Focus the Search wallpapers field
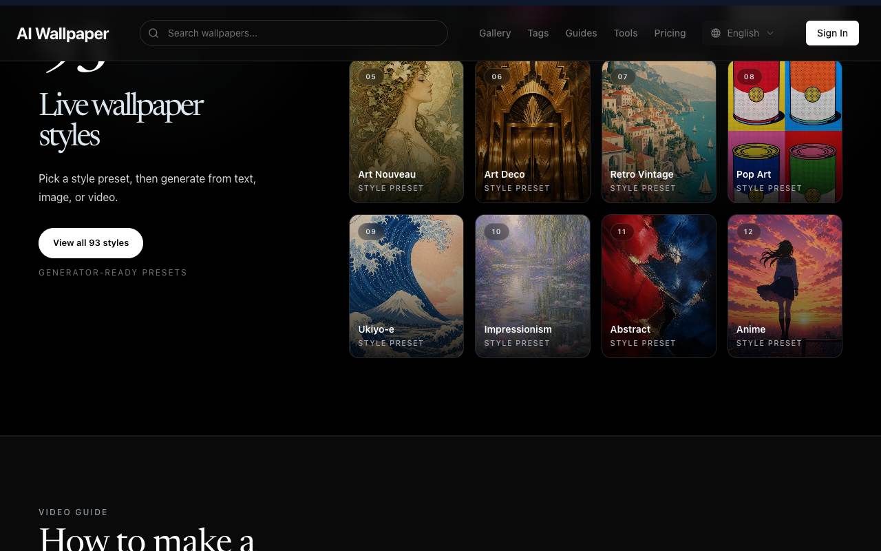 tap(294, 33)
